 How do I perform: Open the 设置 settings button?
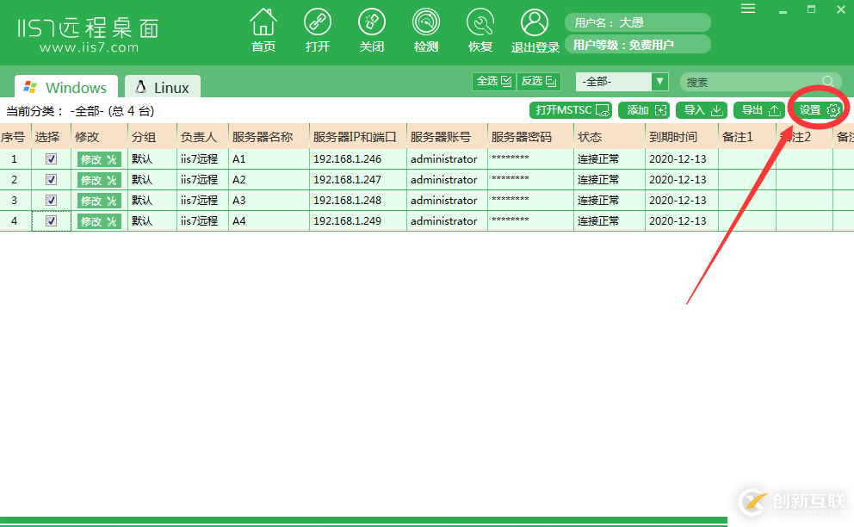click(816, 109)
